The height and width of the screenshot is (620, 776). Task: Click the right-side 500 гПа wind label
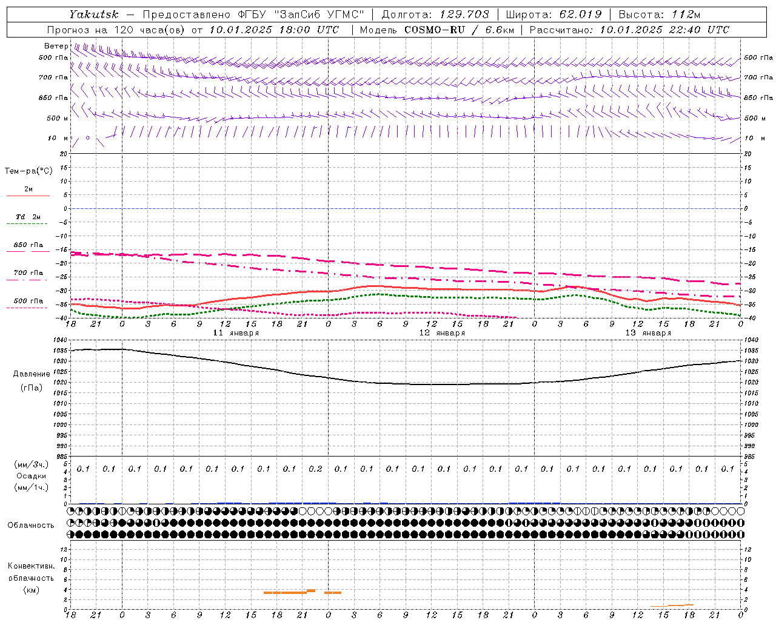click(x=758, y=58)
